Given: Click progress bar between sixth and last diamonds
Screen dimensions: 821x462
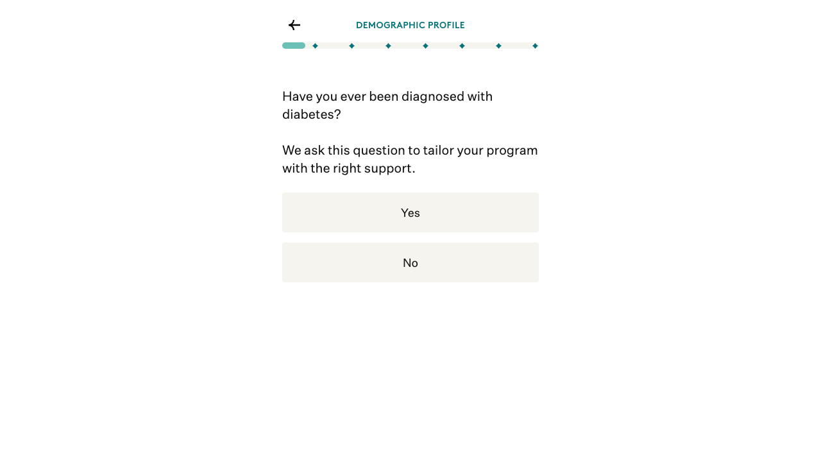Looking at the screenshot, I should [517, 46].
